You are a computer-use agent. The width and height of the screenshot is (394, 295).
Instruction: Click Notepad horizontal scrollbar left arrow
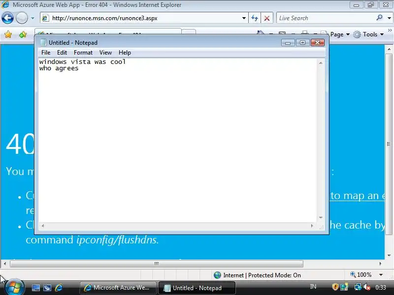pos(43,226)
